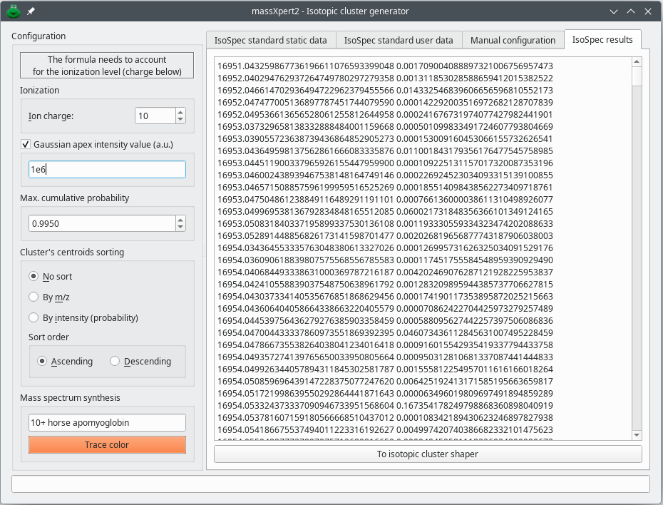
Task: Pick the orange Trace color swatch
Action: pyautogui.click(x=107, y=445)
